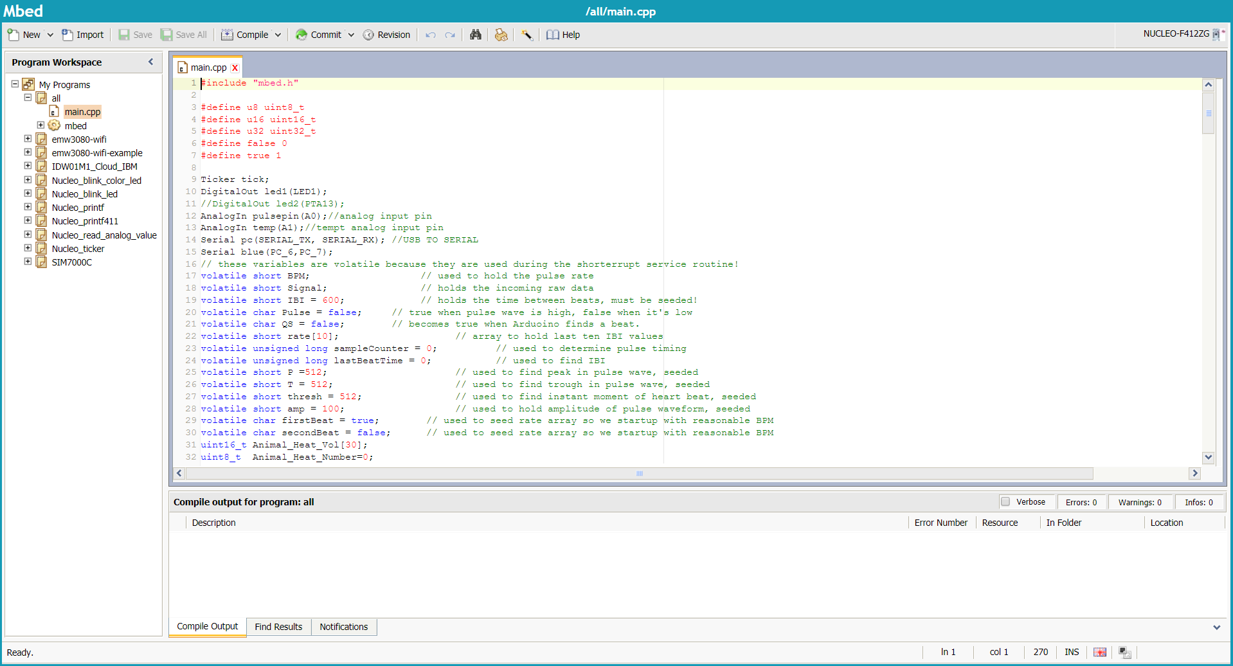
Task: Toggle the Errors filter button
Action: pos(1081,502)
